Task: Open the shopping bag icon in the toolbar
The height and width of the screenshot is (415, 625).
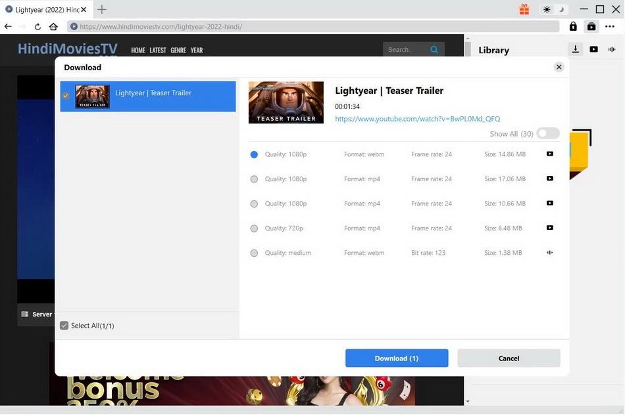Action: [x=591, y=26]
